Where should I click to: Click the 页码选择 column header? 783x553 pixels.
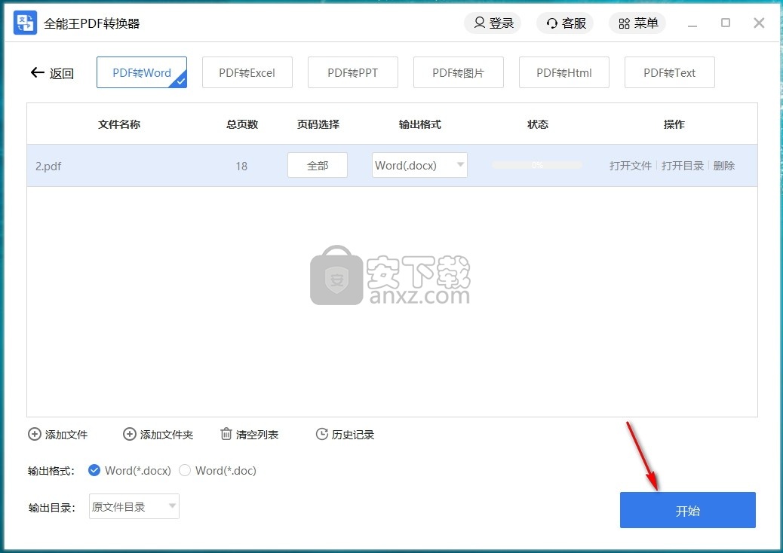pos(318,124)
